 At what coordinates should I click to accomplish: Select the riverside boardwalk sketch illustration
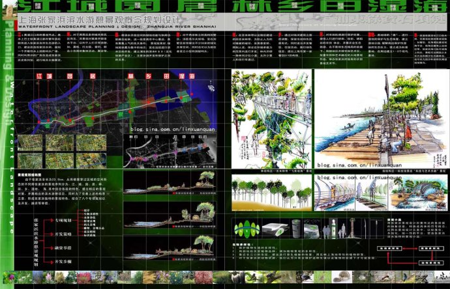pyautogui.click(x=377, y=117)
